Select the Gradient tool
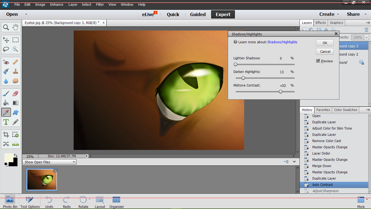371x209 pixels. 16,103
